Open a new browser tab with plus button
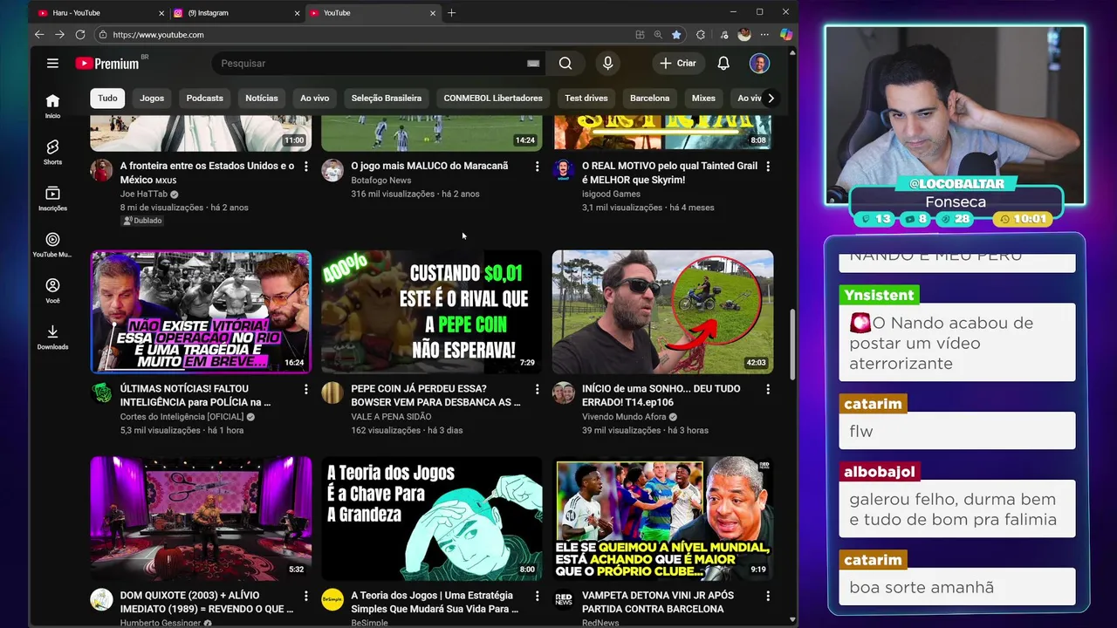Screen dimensions: 1117x628 click(x=451, y=13)
